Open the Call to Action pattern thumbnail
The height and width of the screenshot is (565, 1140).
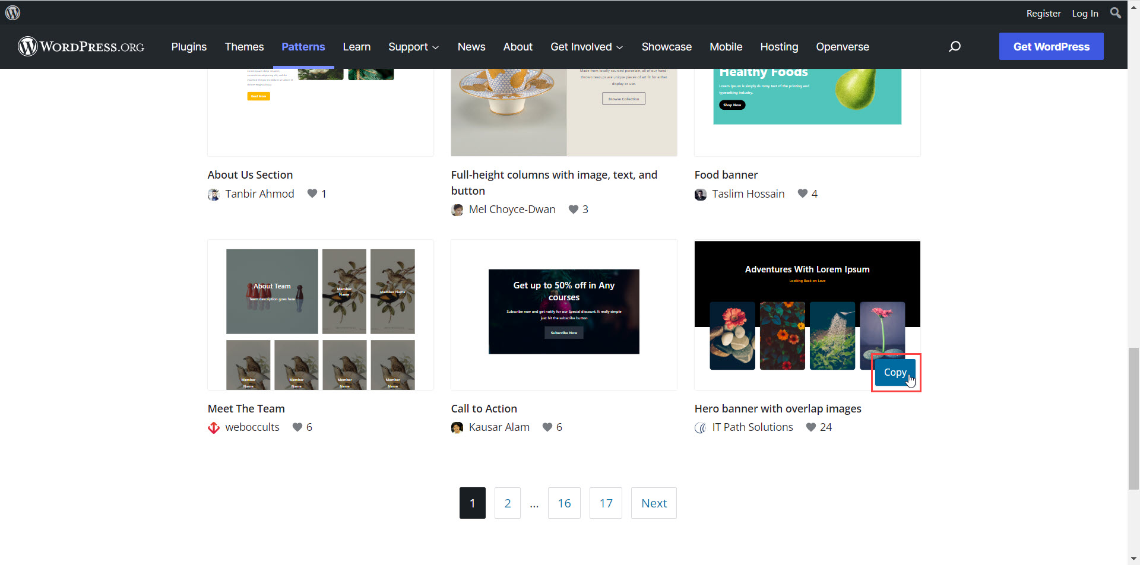click(563, 314)
